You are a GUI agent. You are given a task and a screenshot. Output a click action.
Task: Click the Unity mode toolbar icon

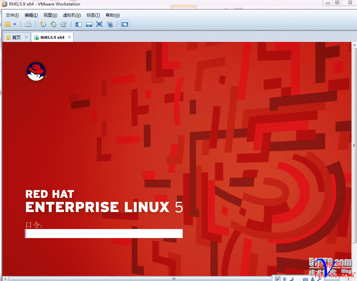[x=110, y=24]
